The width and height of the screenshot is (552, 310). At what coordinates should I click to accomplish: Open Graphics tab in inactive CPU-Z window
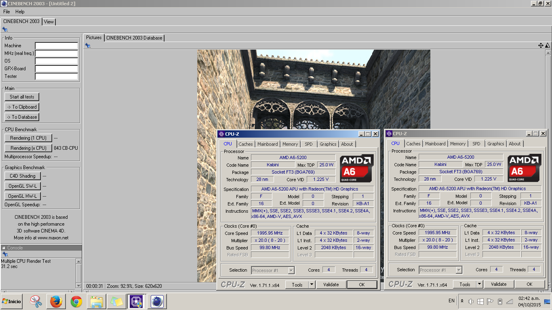point(495,144)
